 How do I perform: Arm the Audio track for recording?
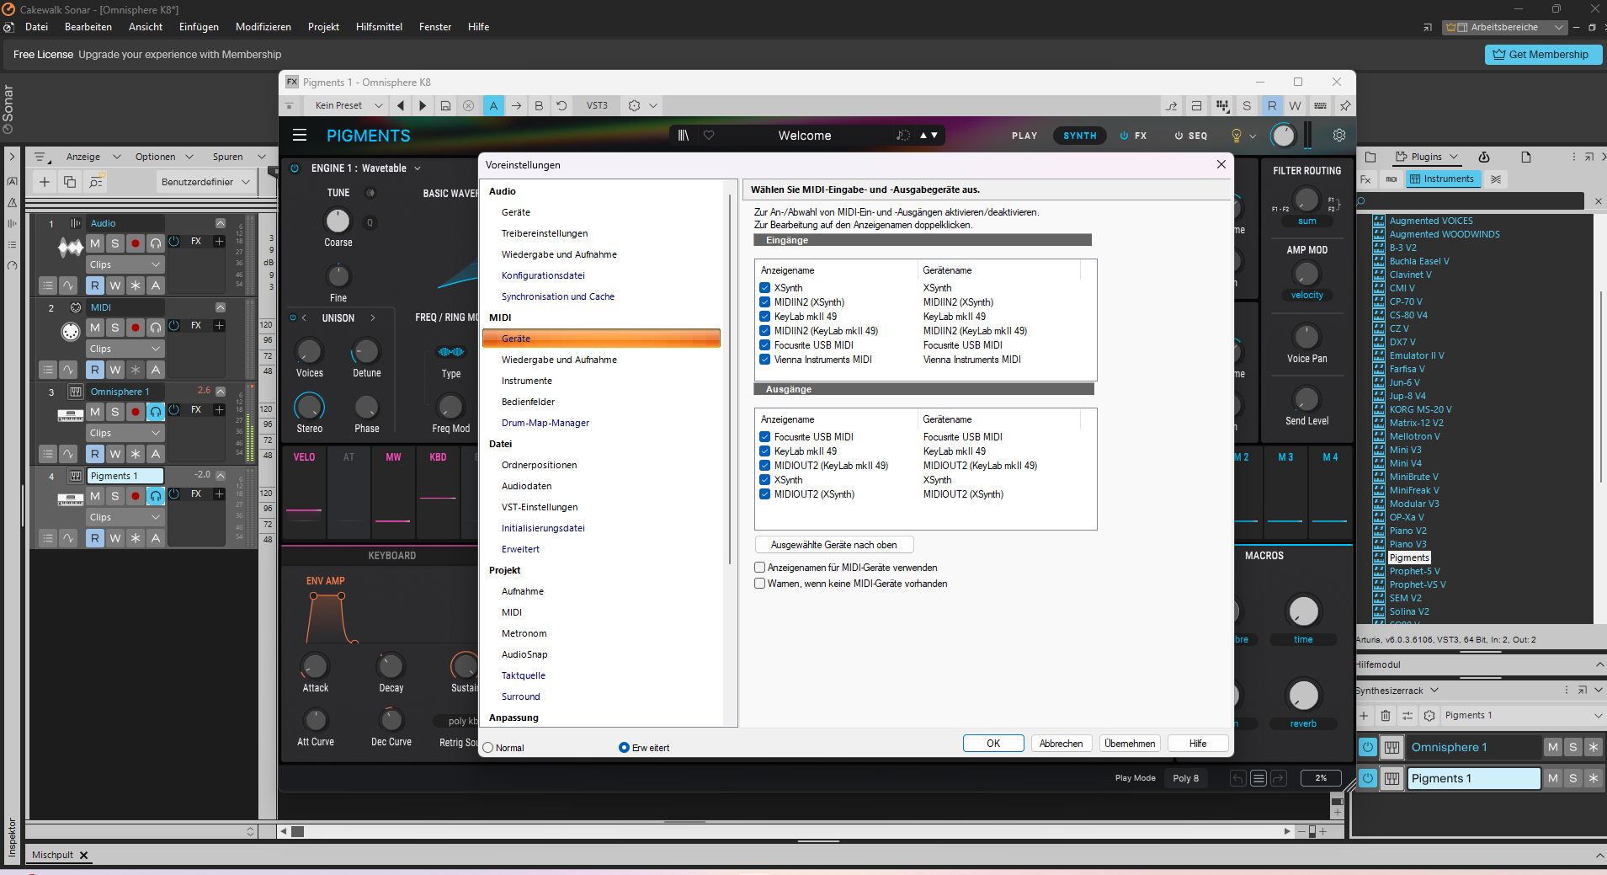click(x=136, y=243)
